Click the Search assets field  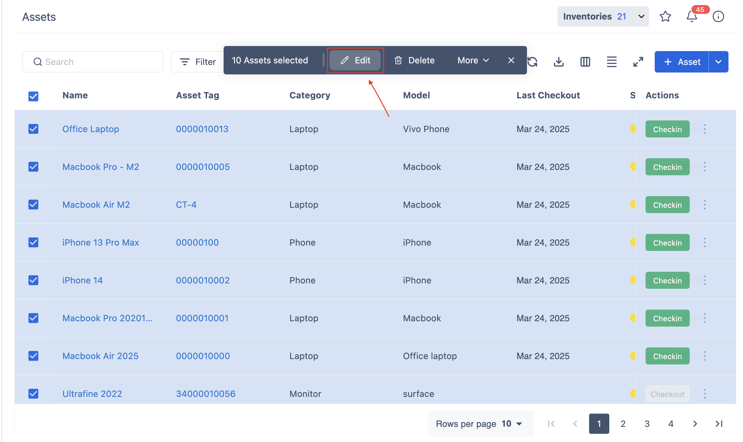click(x=93, y=62)
